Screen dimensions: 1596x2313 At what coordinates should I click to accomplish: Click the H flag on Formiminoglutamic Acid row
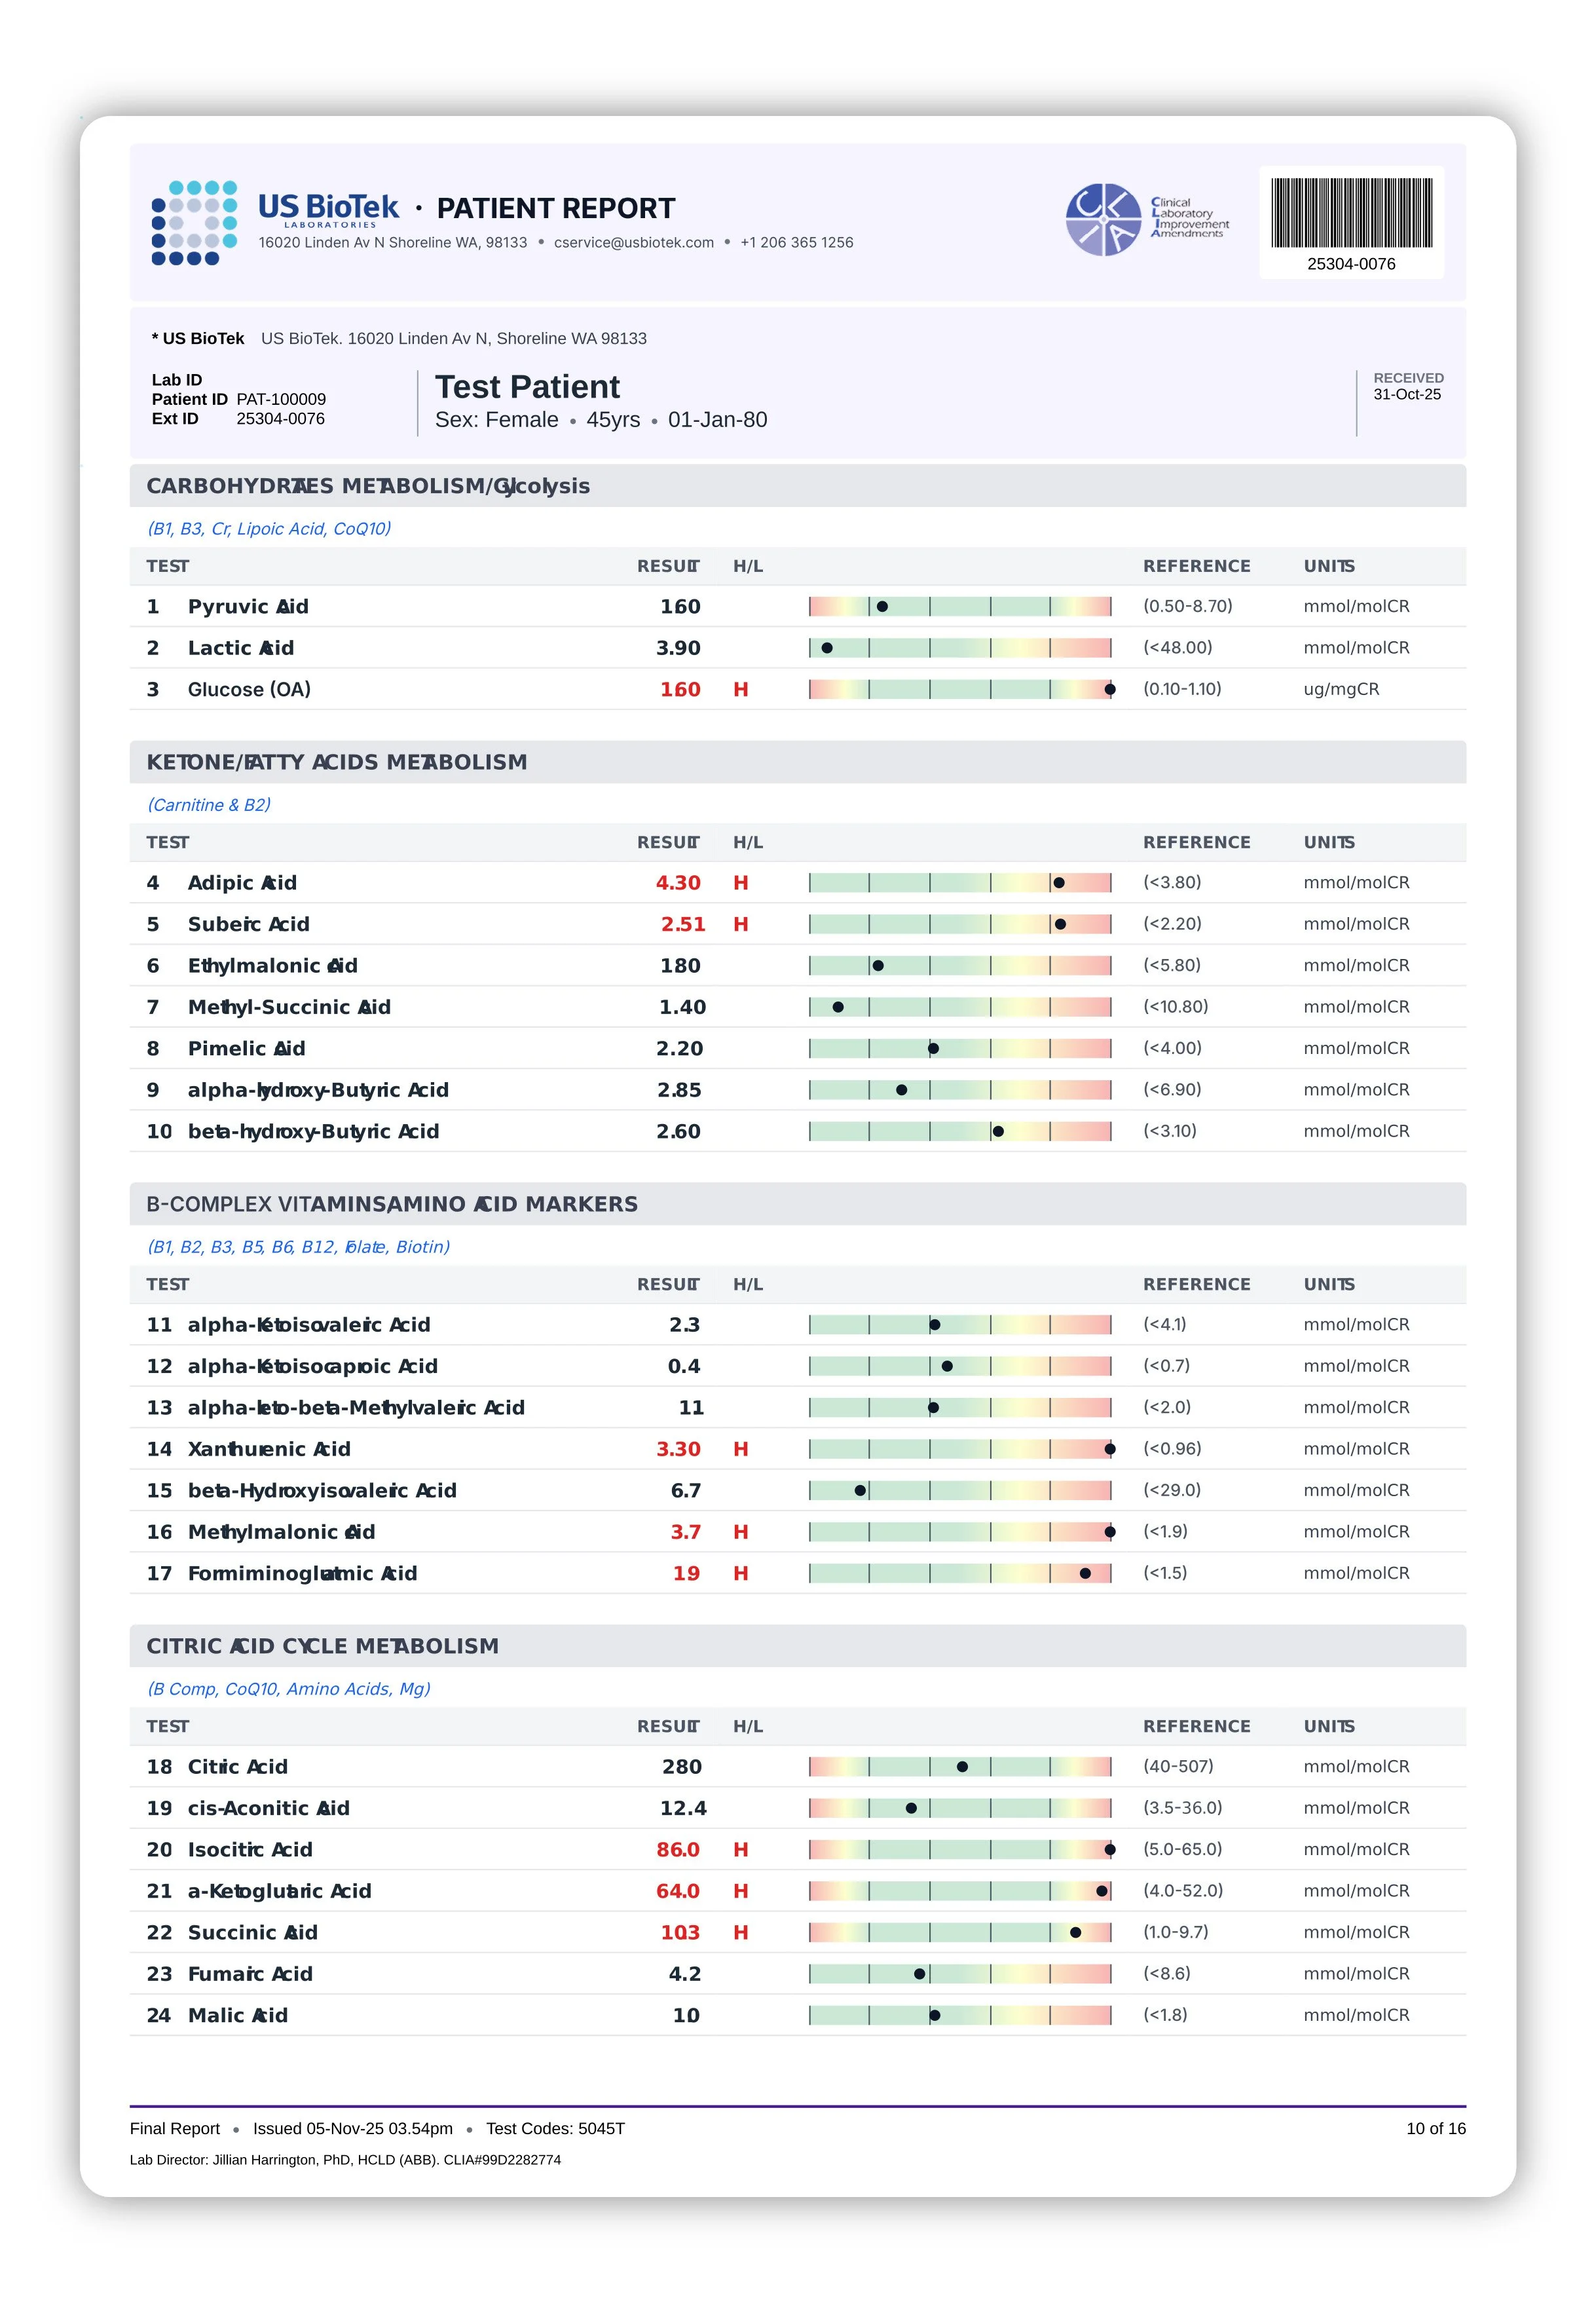[740, 1573]
